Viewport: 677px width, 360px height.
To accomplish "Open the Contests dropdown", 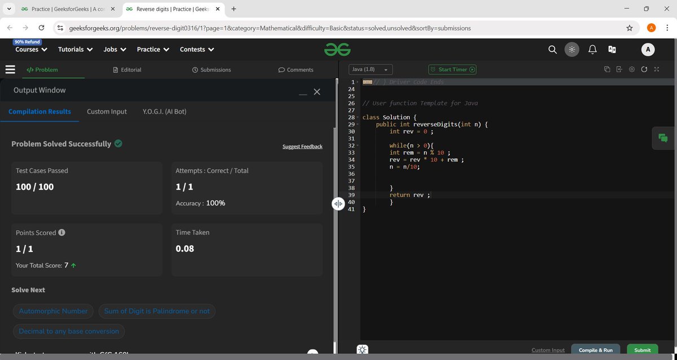I will click(197, 50).
